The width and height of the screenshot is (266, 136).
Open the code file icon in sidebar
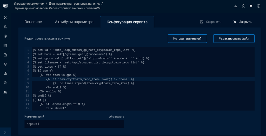5,55
